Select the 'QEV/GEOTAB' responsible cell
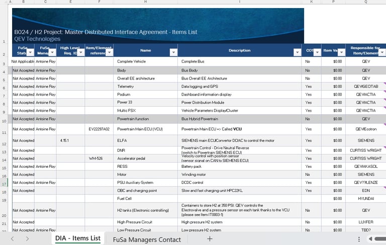 (x=366, y=86)
